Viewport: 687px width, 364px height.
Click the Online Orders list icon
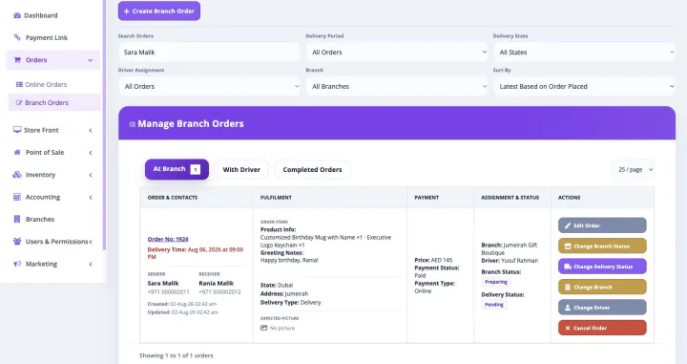click(x=19, y=84)
